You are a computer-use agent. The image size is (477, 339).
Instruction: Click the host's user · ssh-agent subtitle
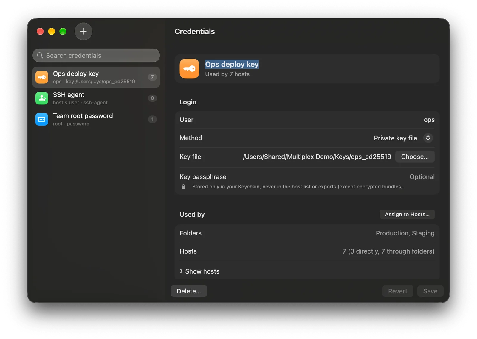point(80,103)
